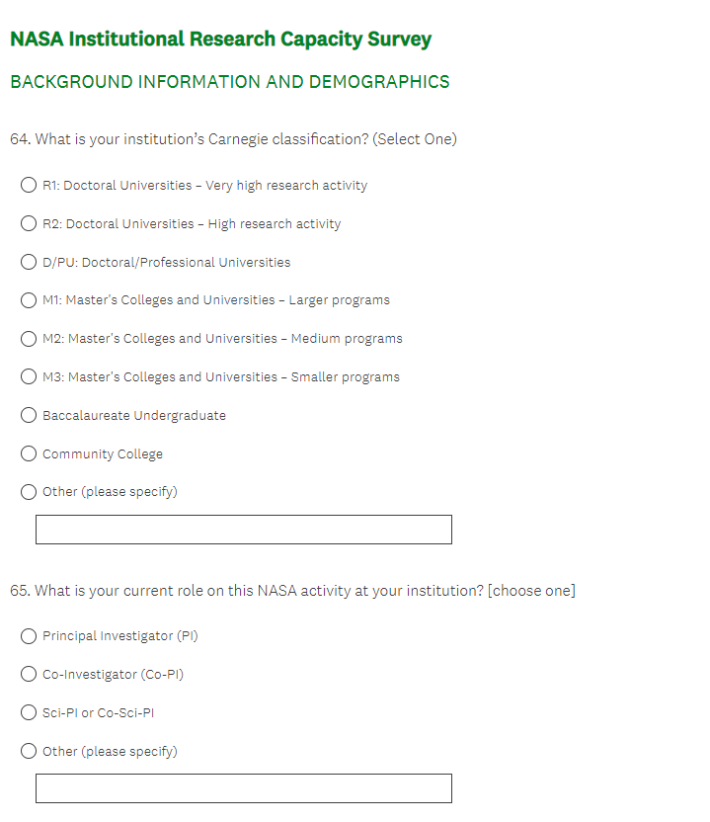The height and width of the screenshot is (822, 710).
Task: Click current role Other specify text box
Action: pyautogui.click(x=243, y=788)
